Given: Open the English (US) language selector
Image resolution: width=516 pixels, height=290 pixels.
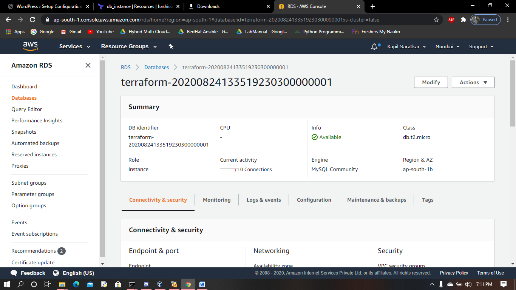Looking at the screenshot, I should (73, 273).
